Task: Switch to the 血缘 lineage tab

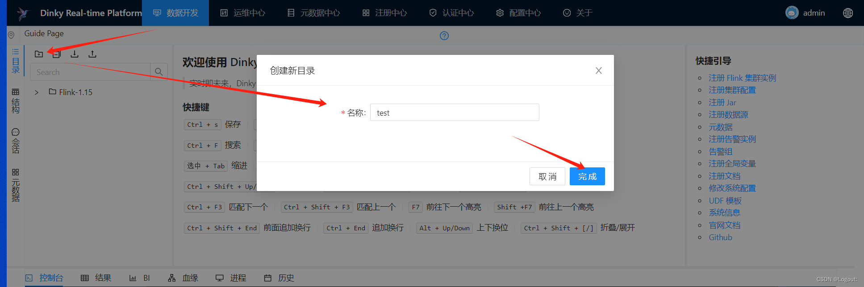Action: point(183,278)
